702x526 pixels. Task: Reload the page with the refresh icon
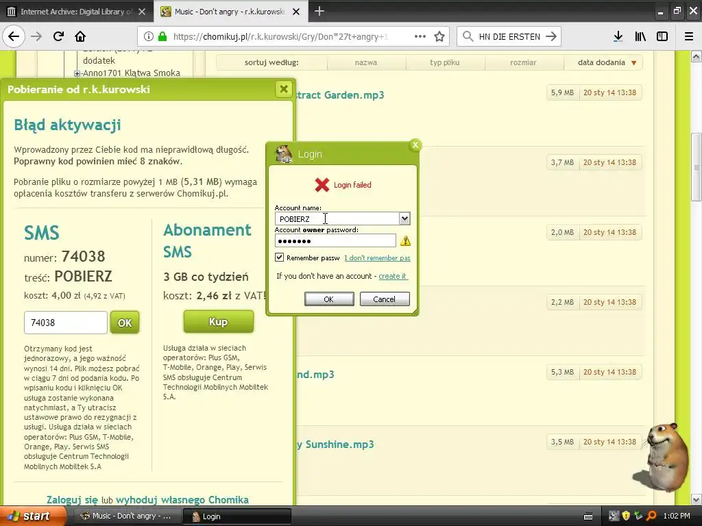pyautogui.click(x=58, y=36)
